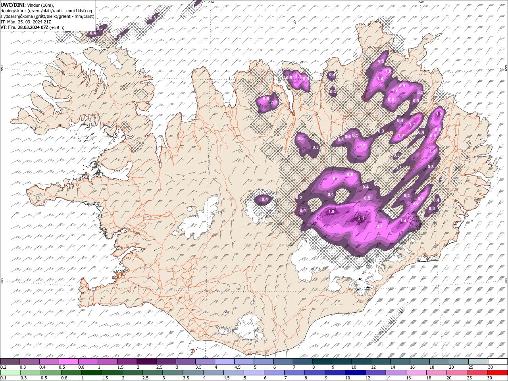Click the upper legend swatch starting at 1.5
Screen dimensions: 508x381
click(127, 362)
